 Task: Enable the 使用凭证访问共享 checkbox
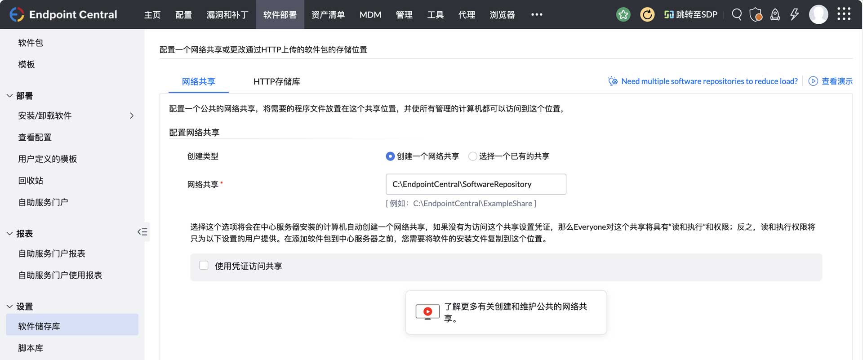(x=204, y=266)
